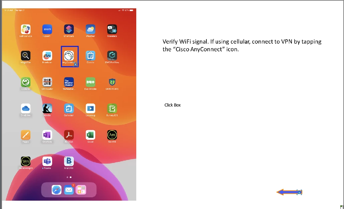This screenshot has height=209, width=344.
Task: Launch the Kindle app
Action: [47, 109]
